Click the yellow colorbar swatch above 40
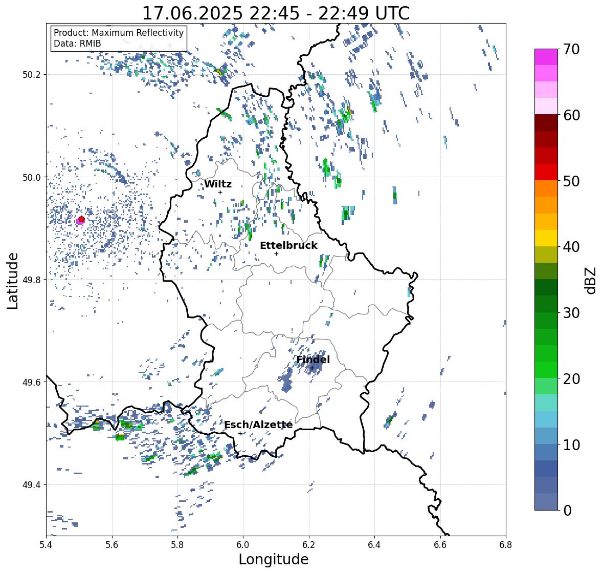This screenshot has height=572, width=603. (x=546, y=238)
